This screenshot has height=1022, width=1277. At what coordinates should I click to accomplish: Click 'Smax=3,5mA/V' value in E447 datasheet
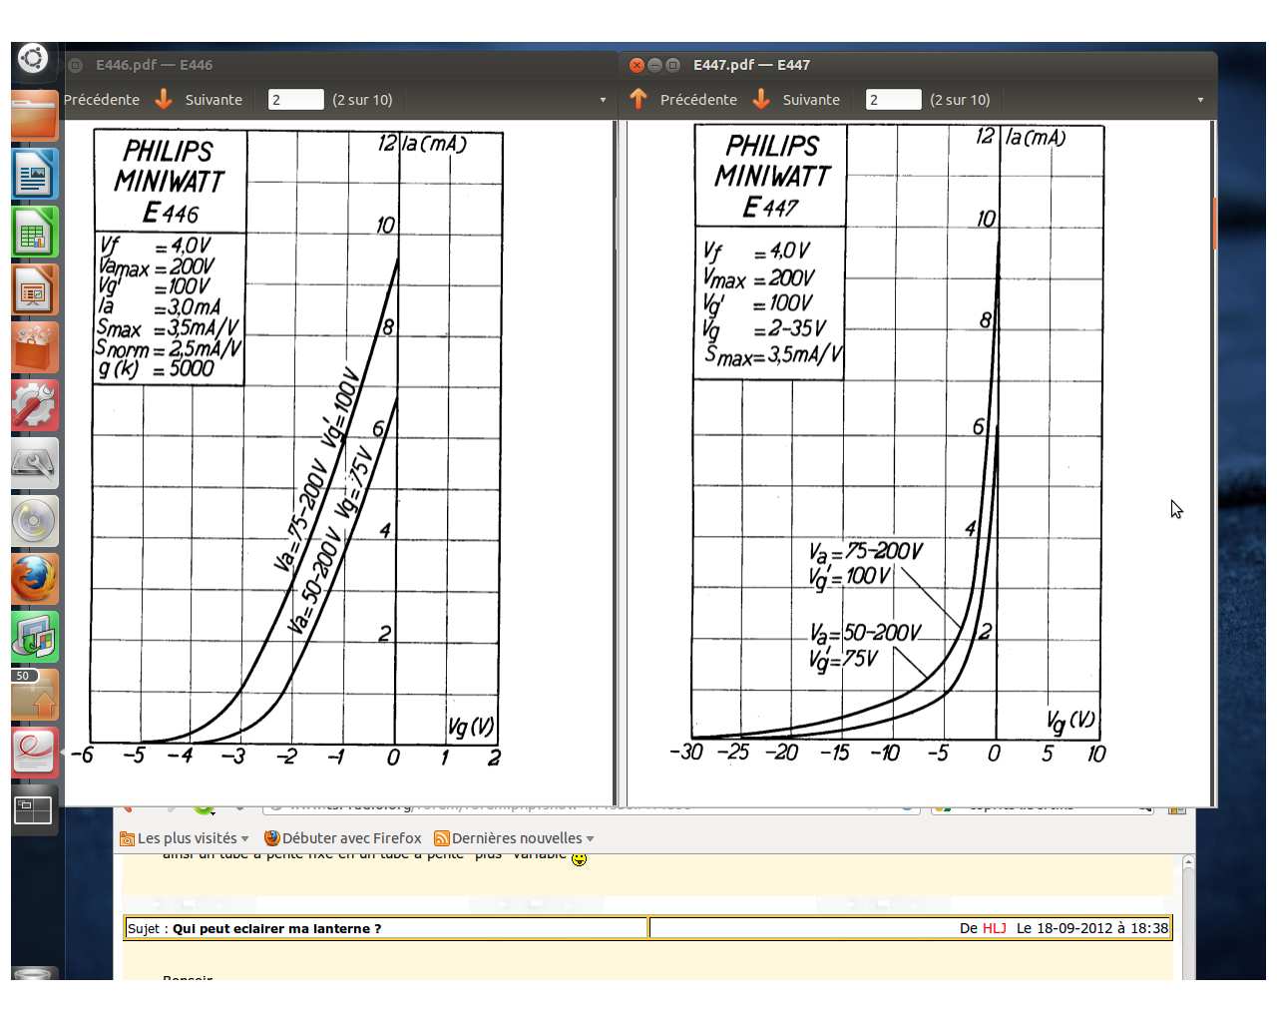pos(773,355)
